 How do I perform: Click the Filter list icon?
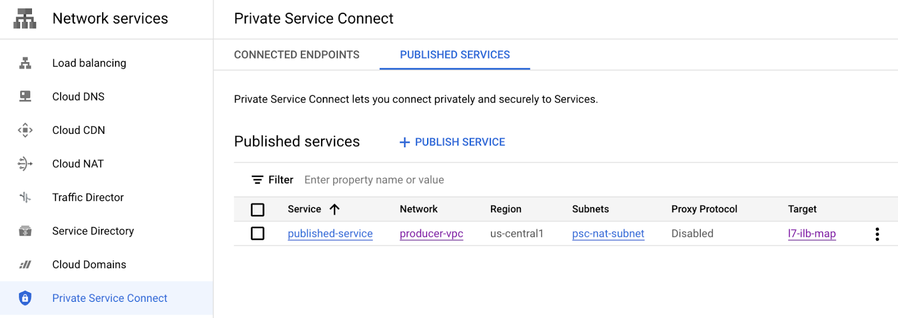257,180
